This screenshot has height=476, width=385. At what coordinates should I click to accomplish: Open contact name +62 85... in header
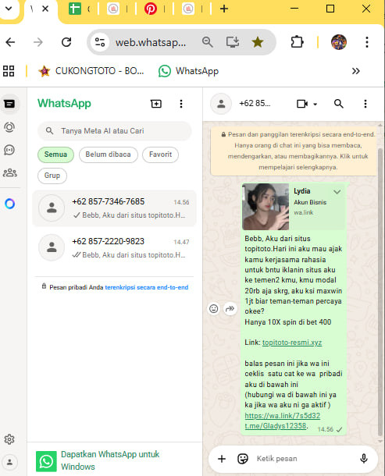pyautogui.click(x=255, y=104)
